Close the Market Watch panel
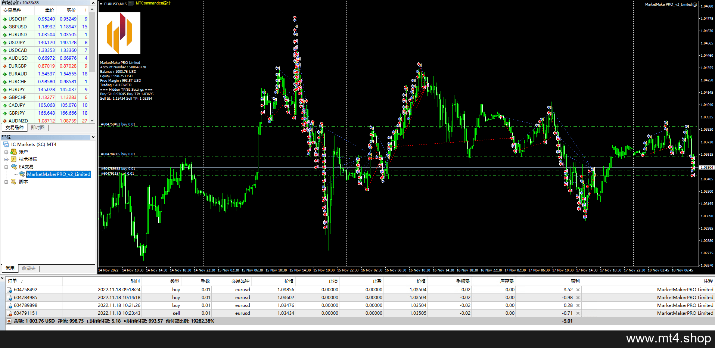 (x=93, y=3)
